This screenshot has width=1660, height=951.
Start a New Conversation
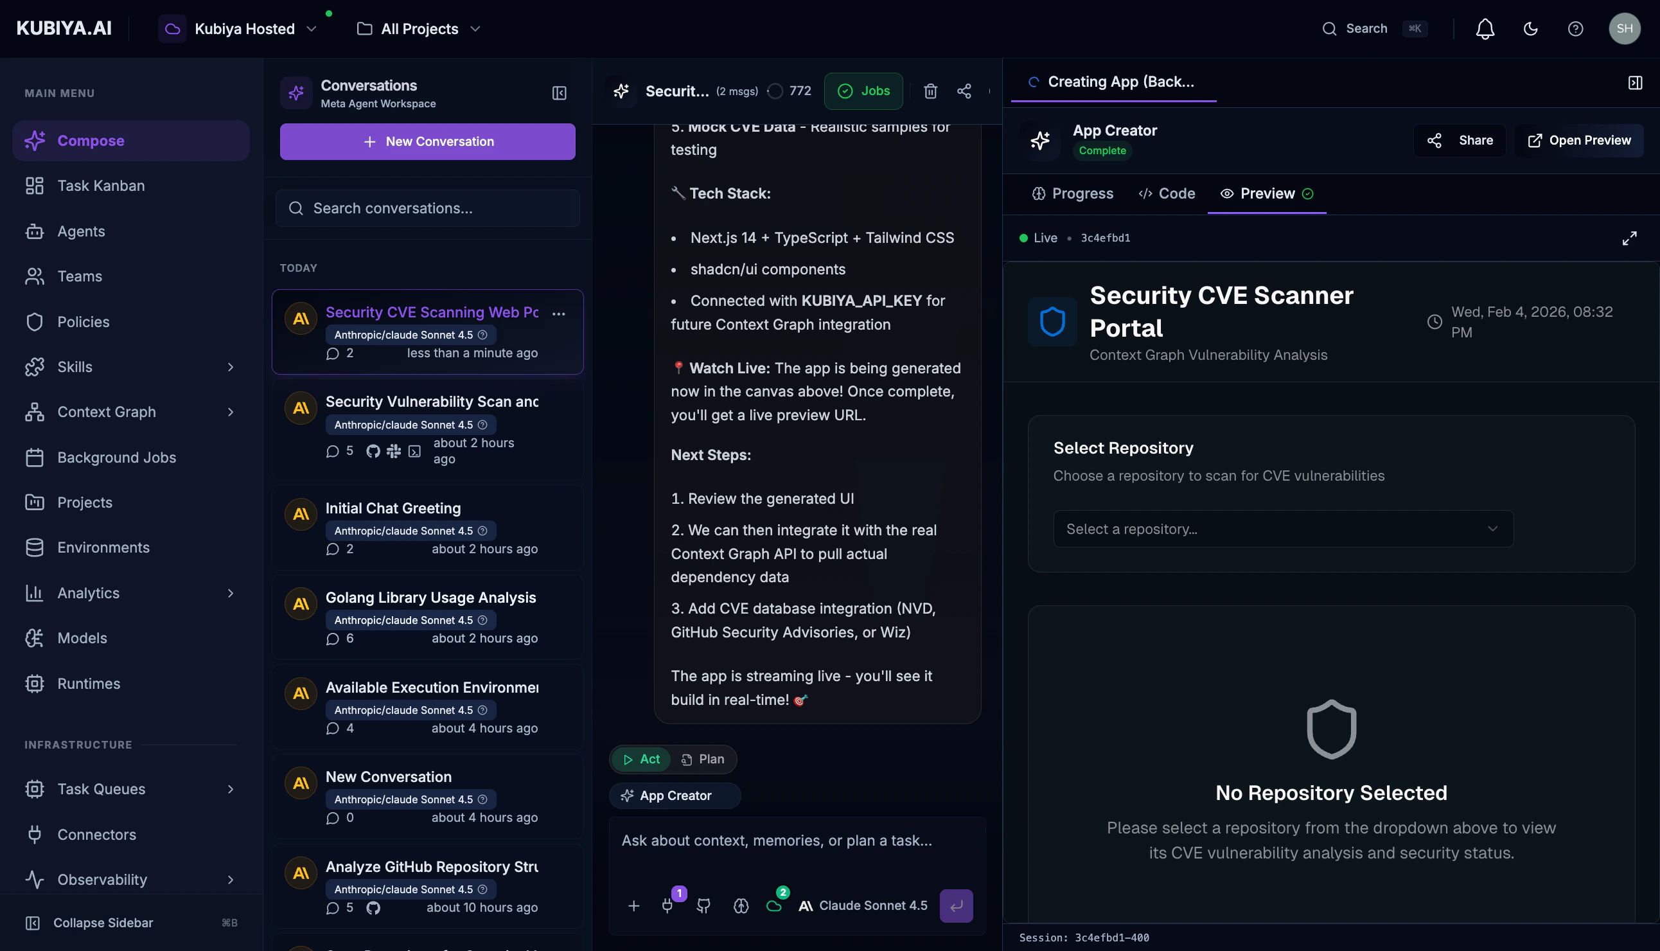[x=428, y=142]
